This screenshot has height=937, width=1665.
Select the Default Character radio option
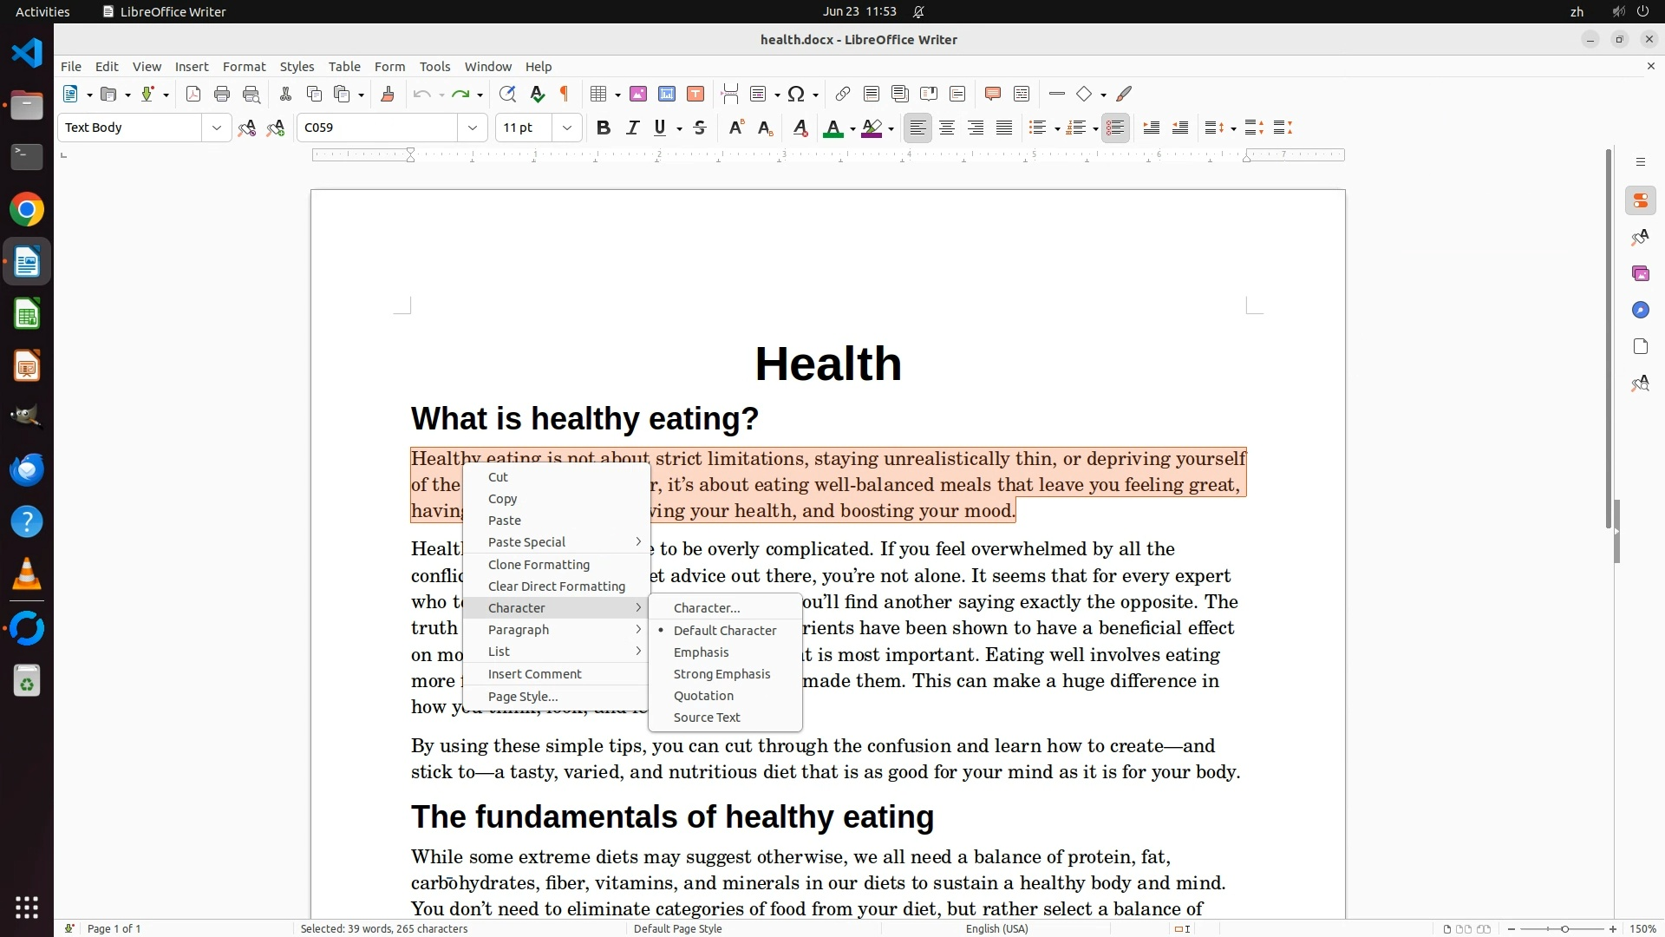click(724, 631)
